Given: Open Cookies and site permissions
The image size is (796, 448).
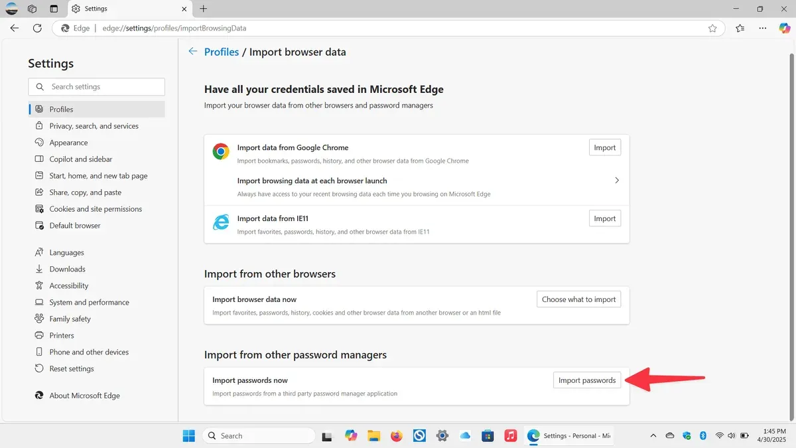Looking at the screenshot, I should (x=97, y=209).
